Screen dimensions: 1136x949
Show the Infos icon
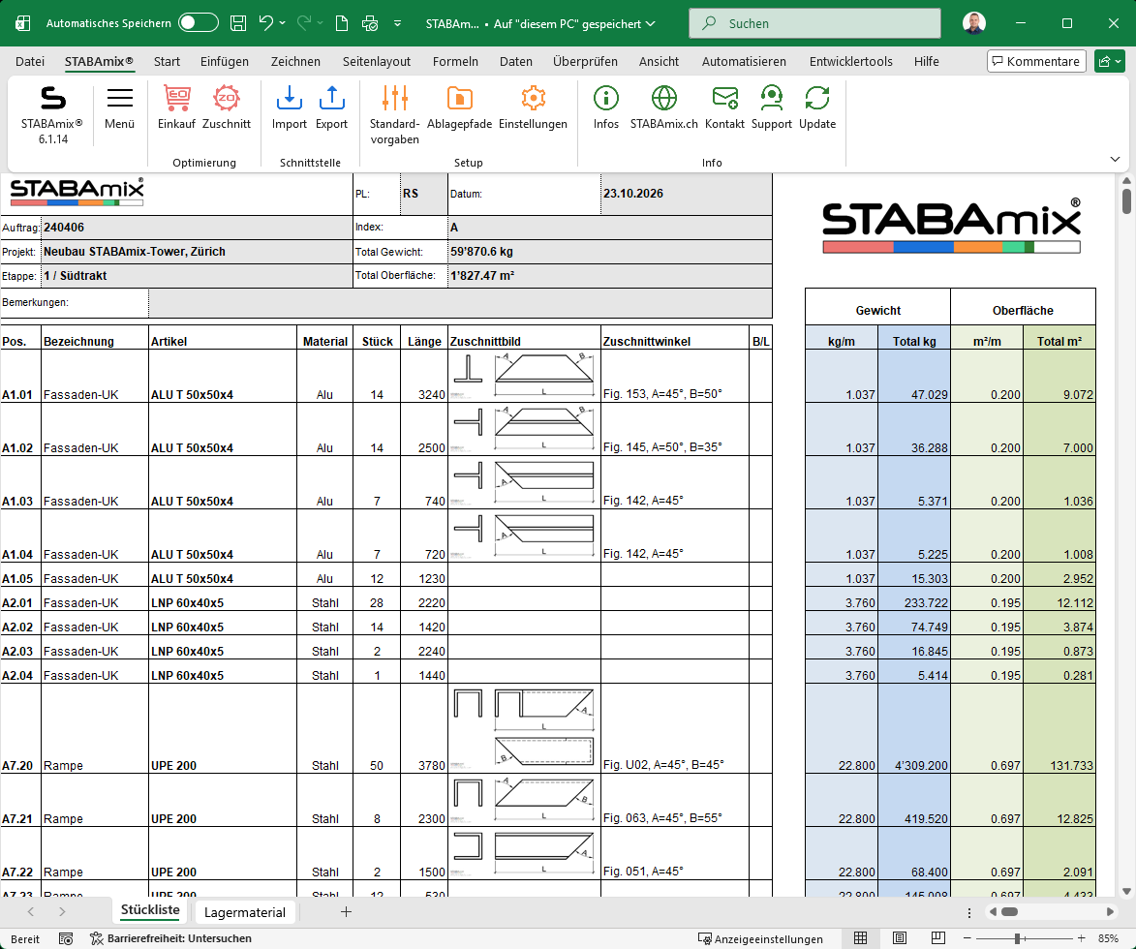(605, 107)
